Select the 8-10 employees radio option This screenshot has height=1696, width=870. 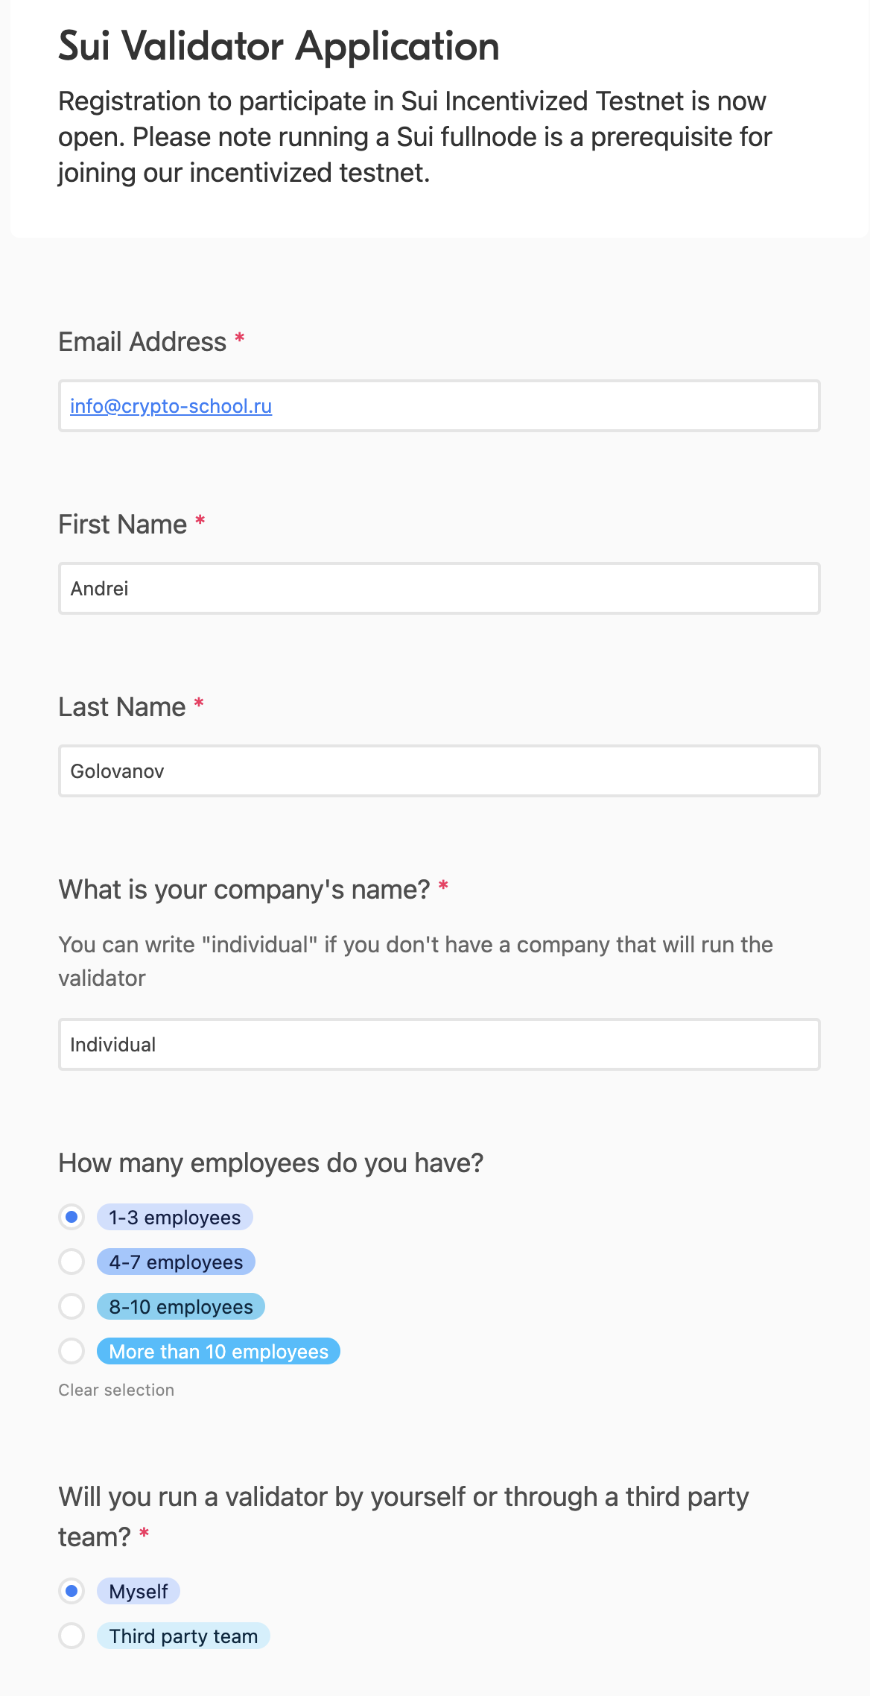[x=72, y=1306]
